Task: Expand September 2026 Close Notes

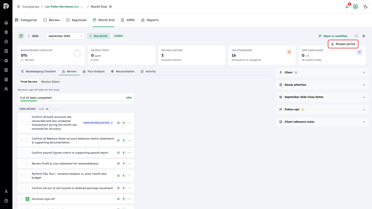Action: (x=322, y=97)
